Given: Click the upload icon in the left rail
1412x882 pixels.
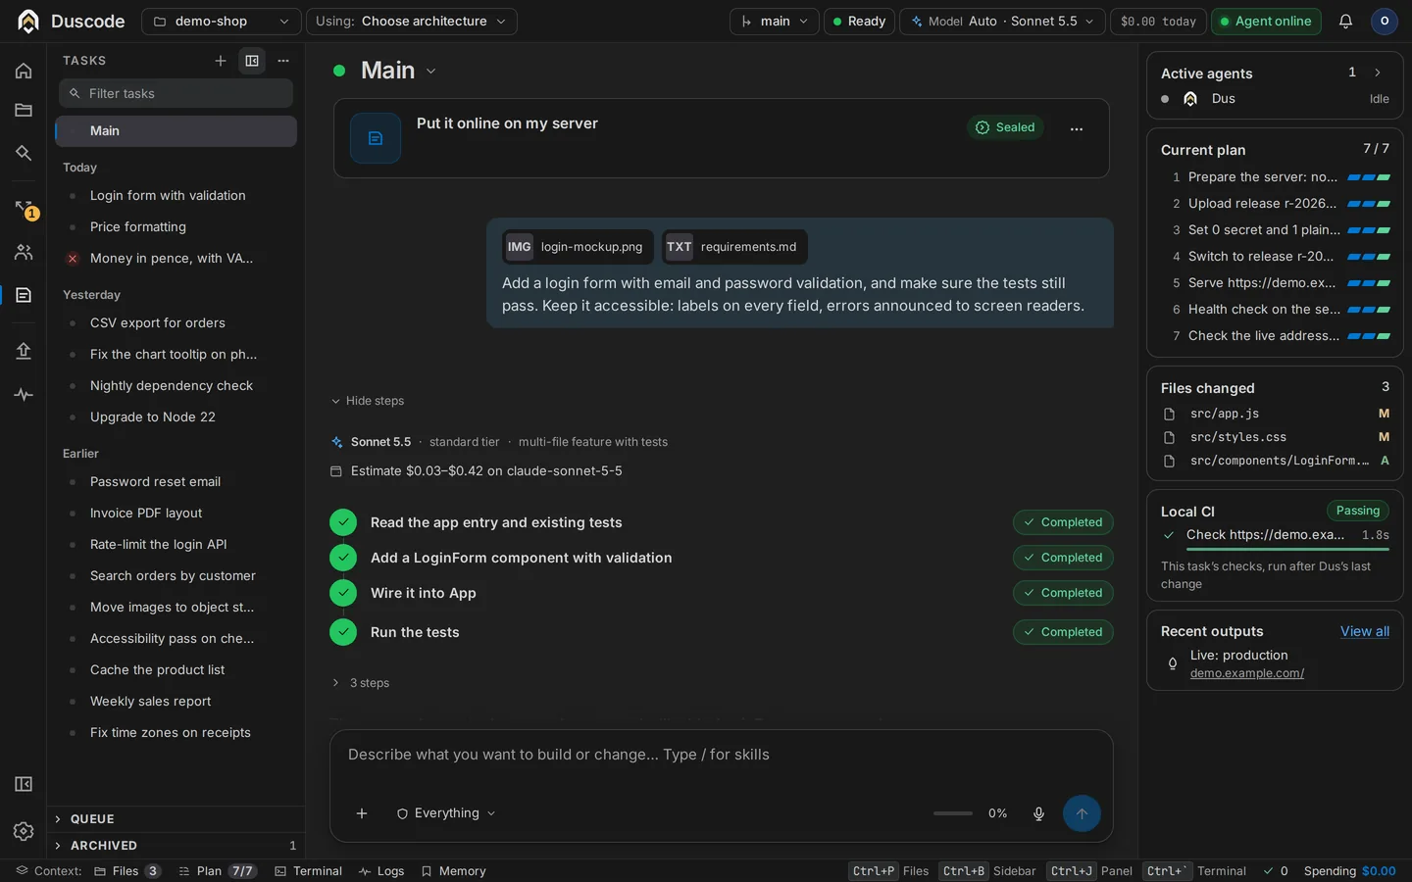Looking at the screenshot, I should tap(24, 351).
